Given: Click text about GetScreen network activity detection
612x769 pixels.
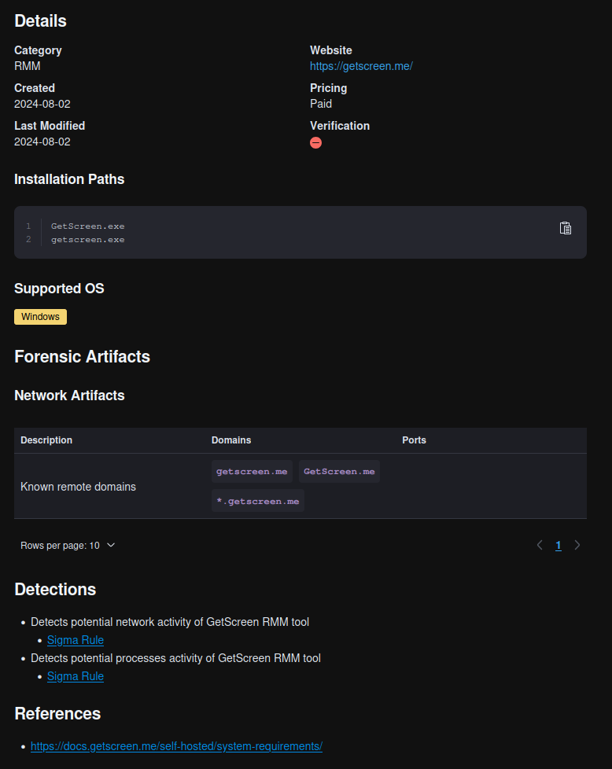Looking at the screenshot, I should [170, 622].
